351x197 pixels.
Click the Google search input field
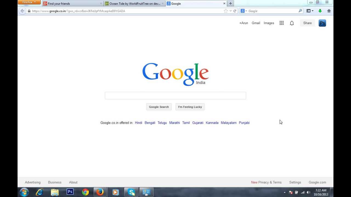[175, 95]
